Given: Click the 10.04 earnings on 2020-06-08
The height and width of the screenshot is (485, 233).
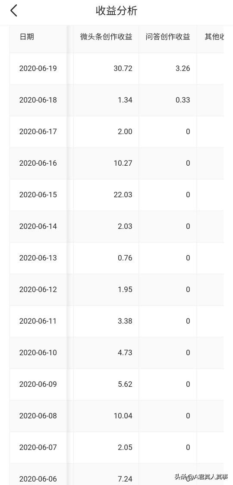Looking at the screenshot, I should coord(123,416).
